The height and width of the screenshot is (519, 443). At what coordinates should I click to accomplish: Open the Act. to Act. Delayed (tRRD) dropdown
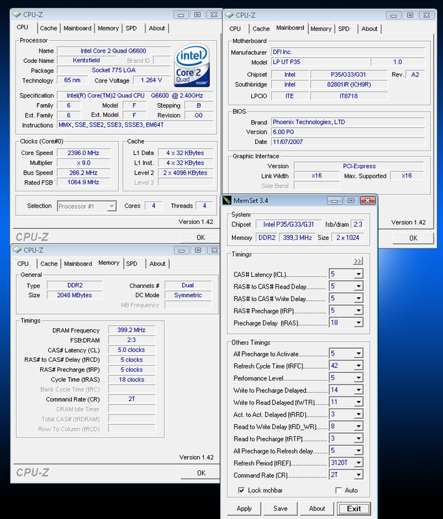(x=359, y=415)
